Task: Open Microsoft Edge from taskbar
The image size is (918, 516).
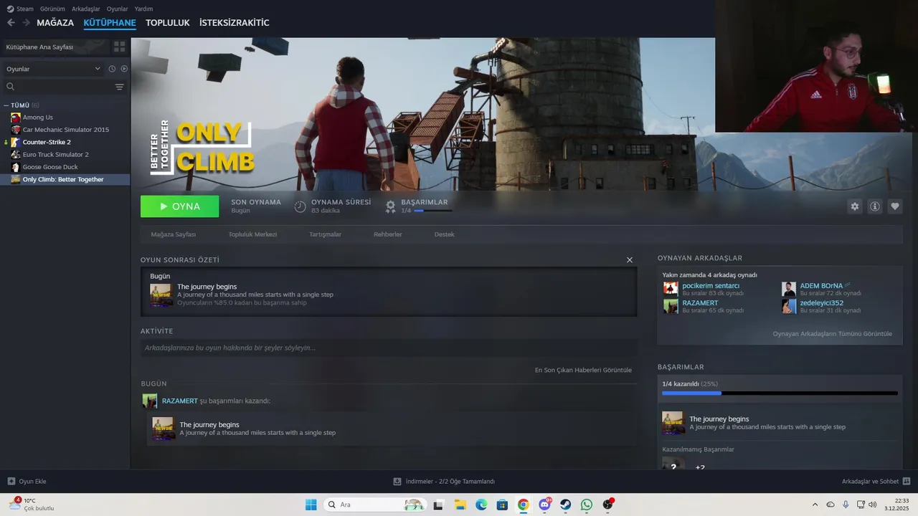Action: [x=481, y=505]
